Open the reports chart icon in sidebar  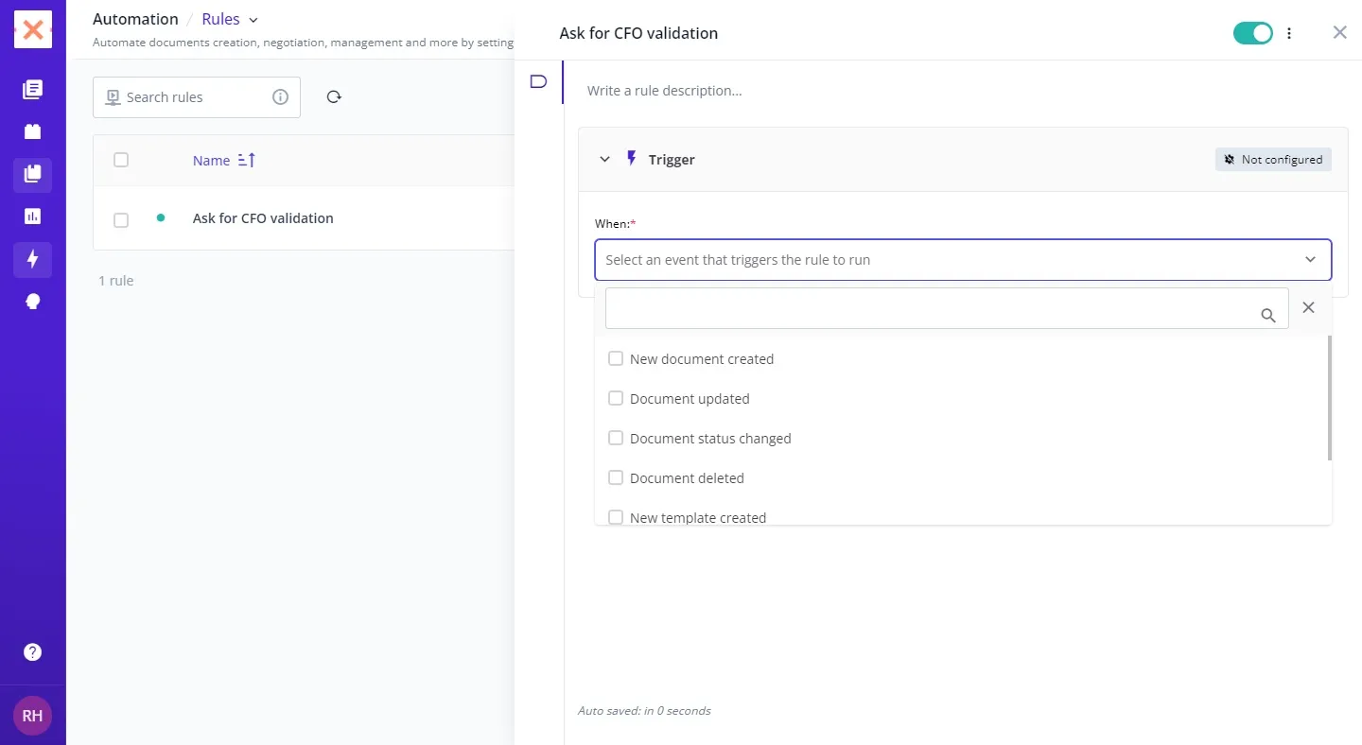point(32,217)
